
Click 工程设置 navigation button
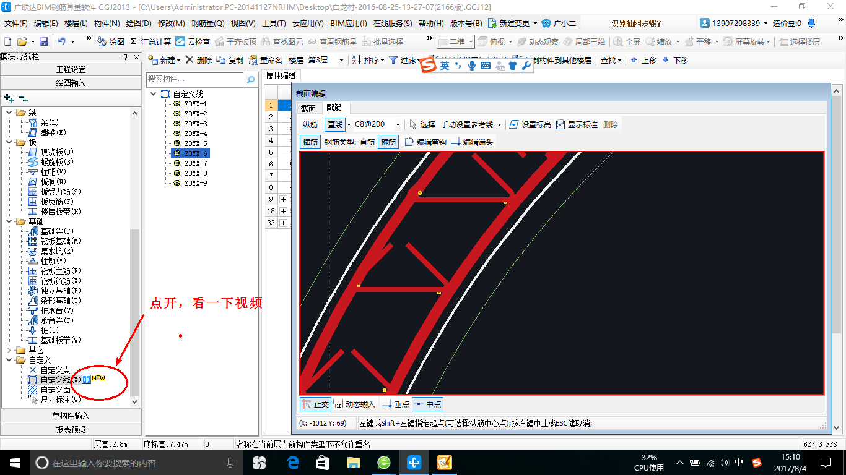71,69
